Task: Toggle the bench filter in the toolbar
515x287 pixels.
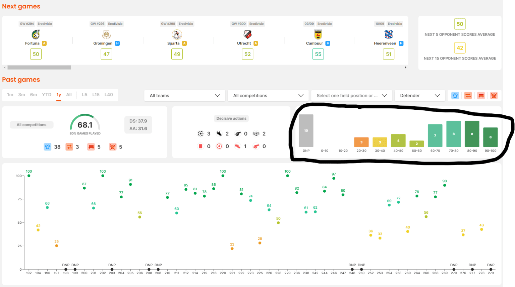Action: point(481,96)
